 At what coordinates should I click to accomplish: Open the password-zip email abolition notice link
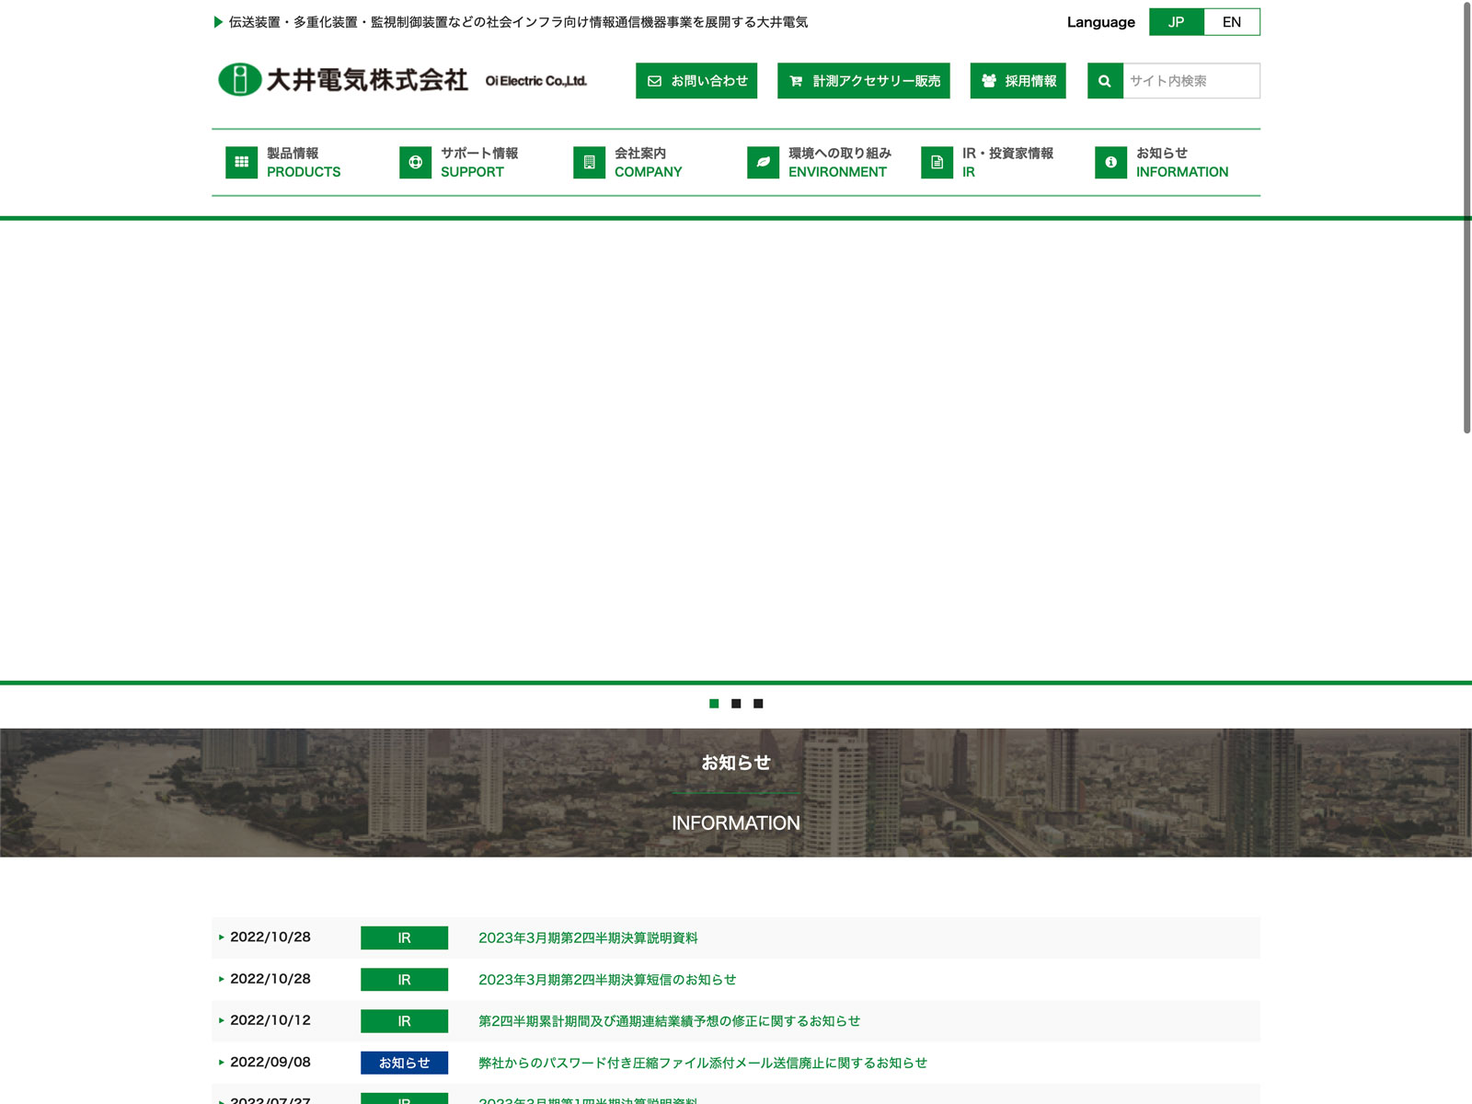pyautogui.click(x=702, y=1063)
